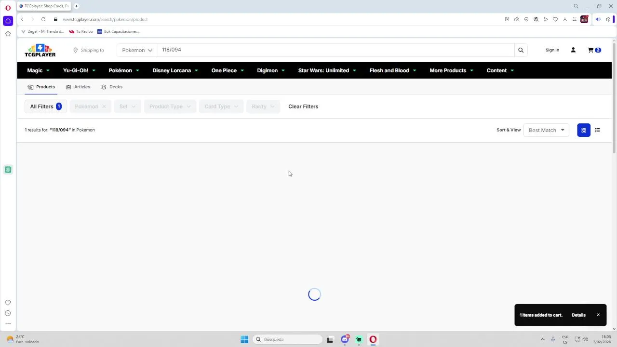Reload the page
Screen dimensions: 617x347
[43, 19]
